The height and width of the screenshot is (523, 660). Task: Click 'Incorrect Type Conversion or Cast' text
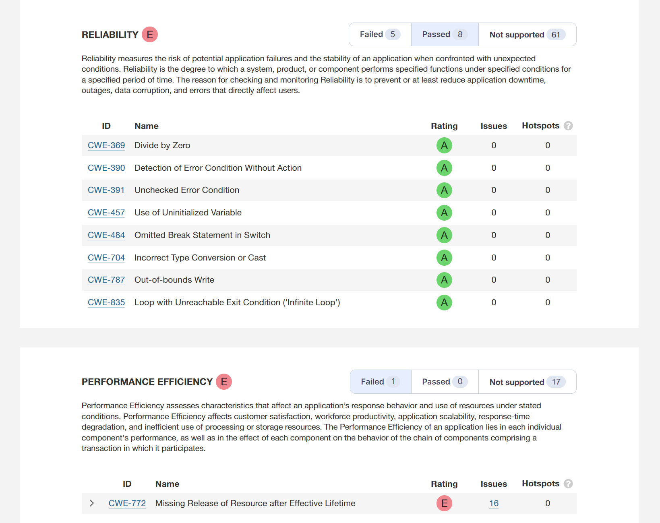200,258
